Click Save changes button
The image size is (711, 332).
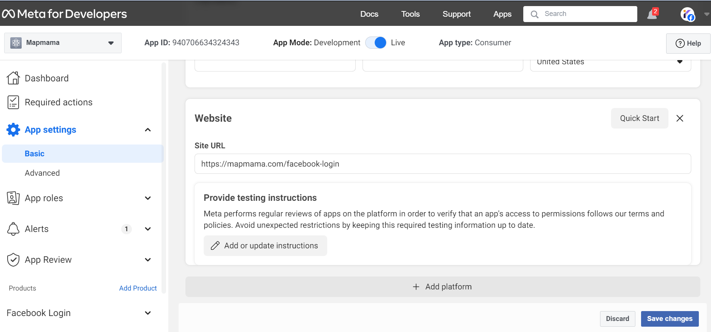coord(670,319)
